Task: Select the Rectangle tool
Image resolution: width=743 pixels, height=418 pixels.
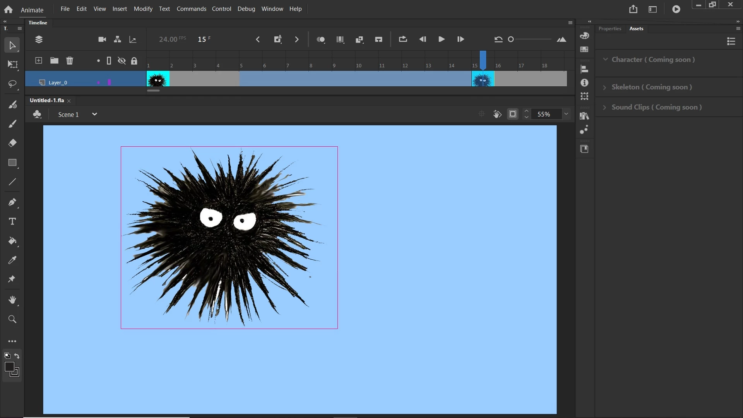Action: 12,163
